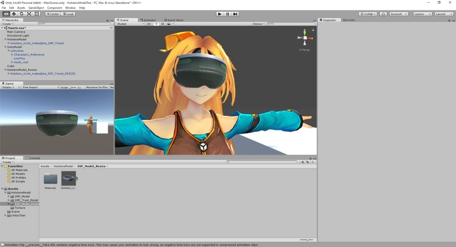Image resolution: width=456 pixels, height=247 pixels.
Task: Open the Layers dropdown
Action: (422, 14)
